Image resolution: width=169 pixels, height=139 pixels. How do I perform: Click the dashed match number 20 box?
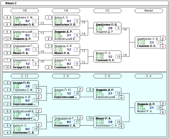[160, 108]
